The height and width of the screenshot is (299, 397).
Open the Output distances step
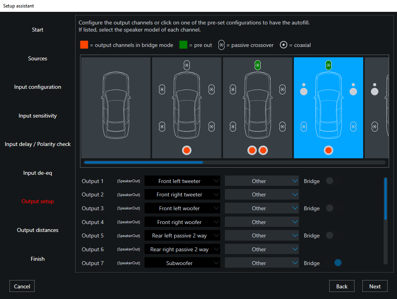tap(37, 230)
